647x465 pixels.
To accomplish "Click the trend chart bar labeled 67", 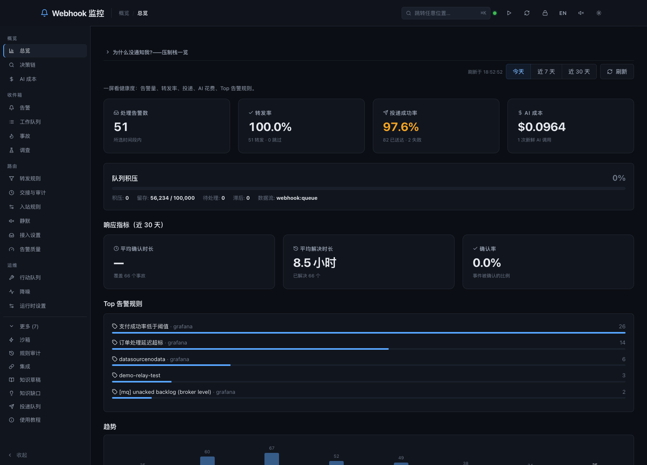I will pyautogui.click(x=272, y=459).
